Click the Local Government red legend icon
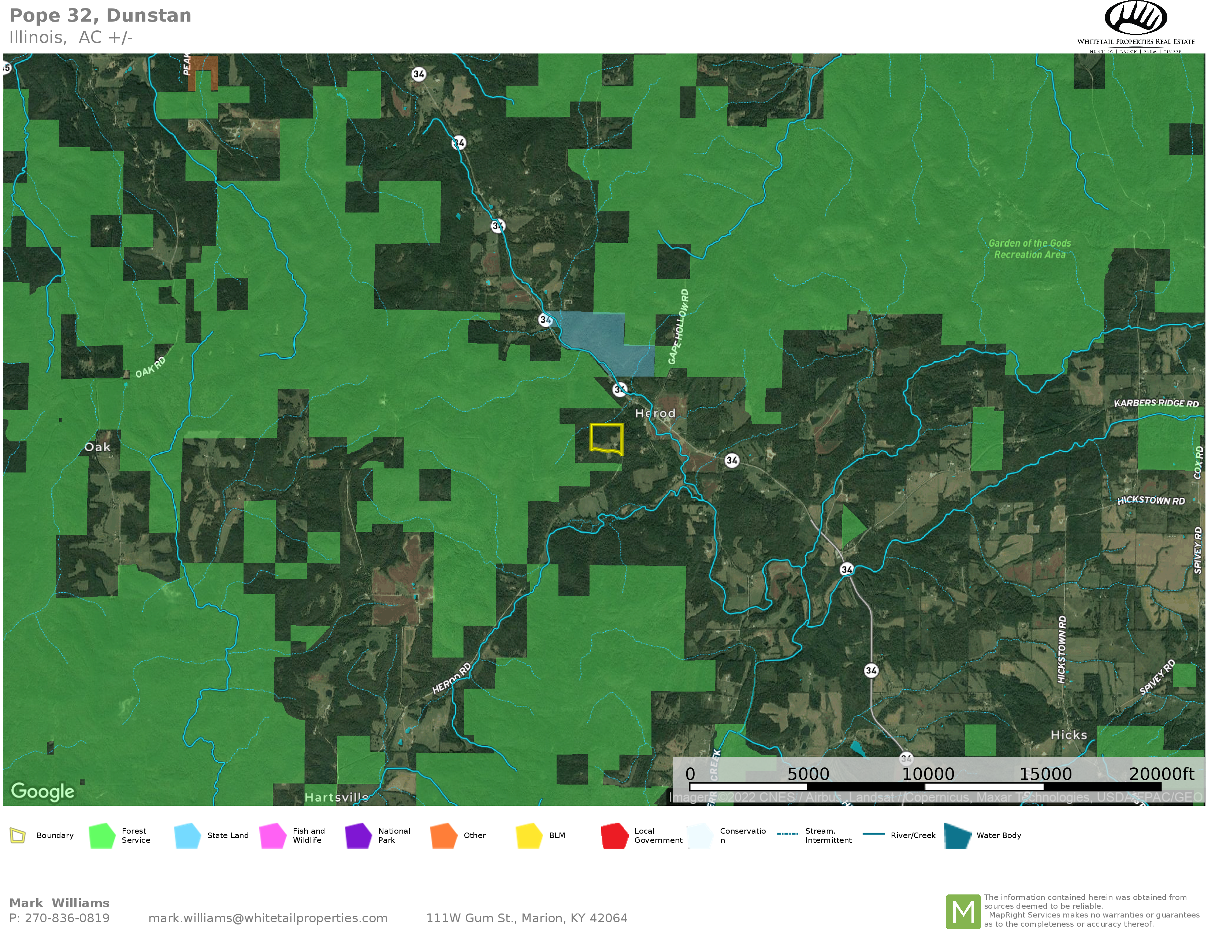 pyautogui.click(x=614, y=835)
